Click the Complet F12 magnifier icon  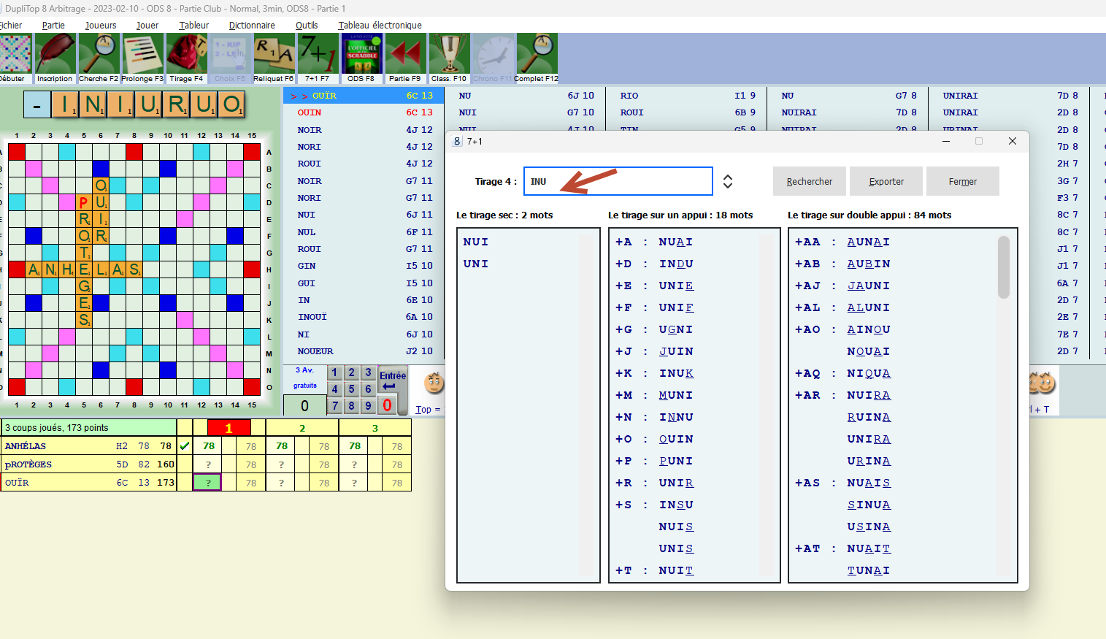(x=537, y=55)
